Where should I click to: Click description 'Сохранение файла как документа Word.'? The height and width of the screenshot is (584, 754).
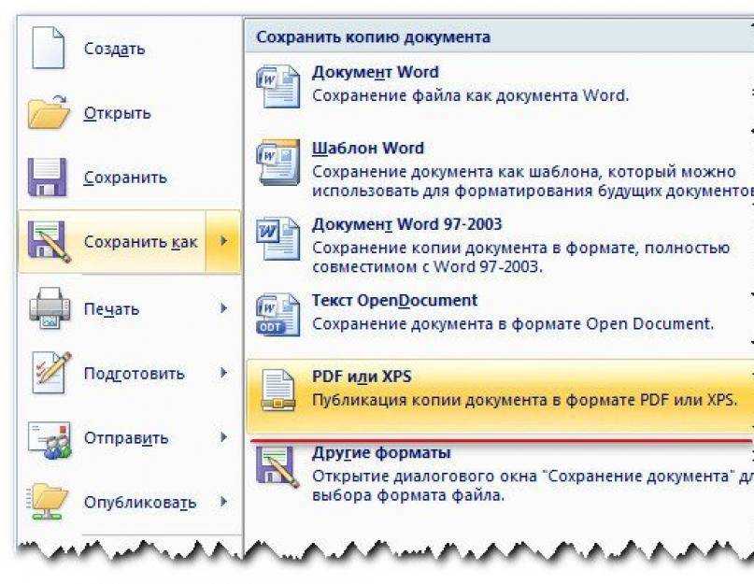470,95
